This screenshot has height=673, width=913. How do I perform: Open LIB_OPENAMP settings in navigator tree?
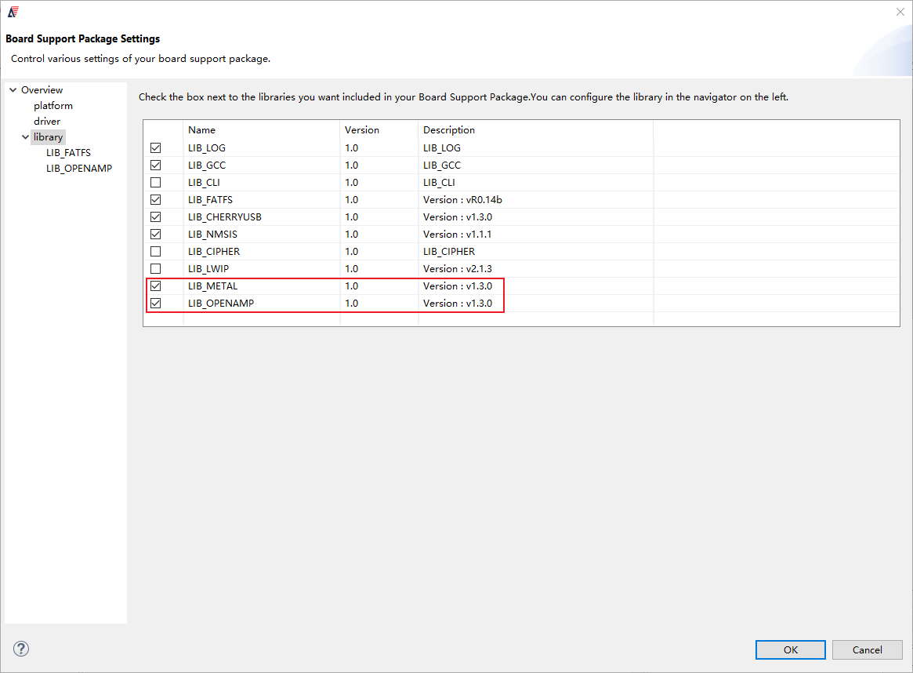coord(79,169)
